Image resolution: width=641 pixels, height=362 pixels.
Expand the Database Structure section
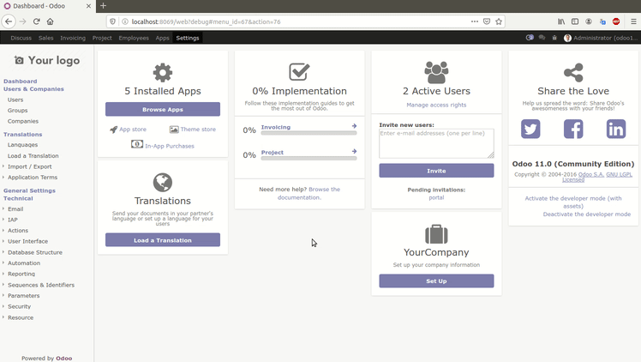coord(35,252)
